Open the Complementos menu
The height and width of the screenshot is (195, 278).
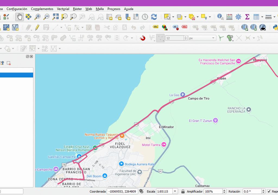42,9
